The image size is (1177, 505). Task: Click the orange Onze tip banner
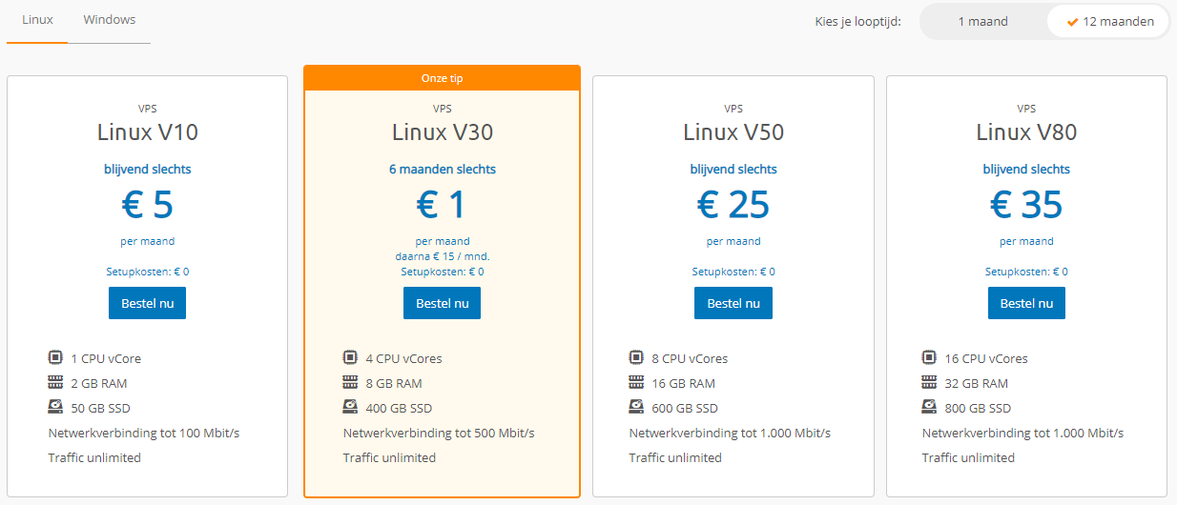(442, 78)
